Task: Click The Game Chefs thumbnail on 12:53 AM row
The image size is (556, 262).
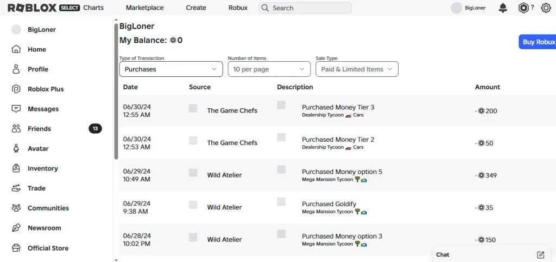Action: tap(193, 140)
